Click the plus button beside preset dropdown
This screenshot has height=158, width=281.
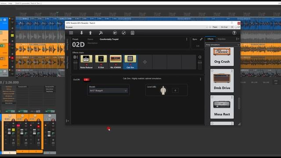click(210, 27)
